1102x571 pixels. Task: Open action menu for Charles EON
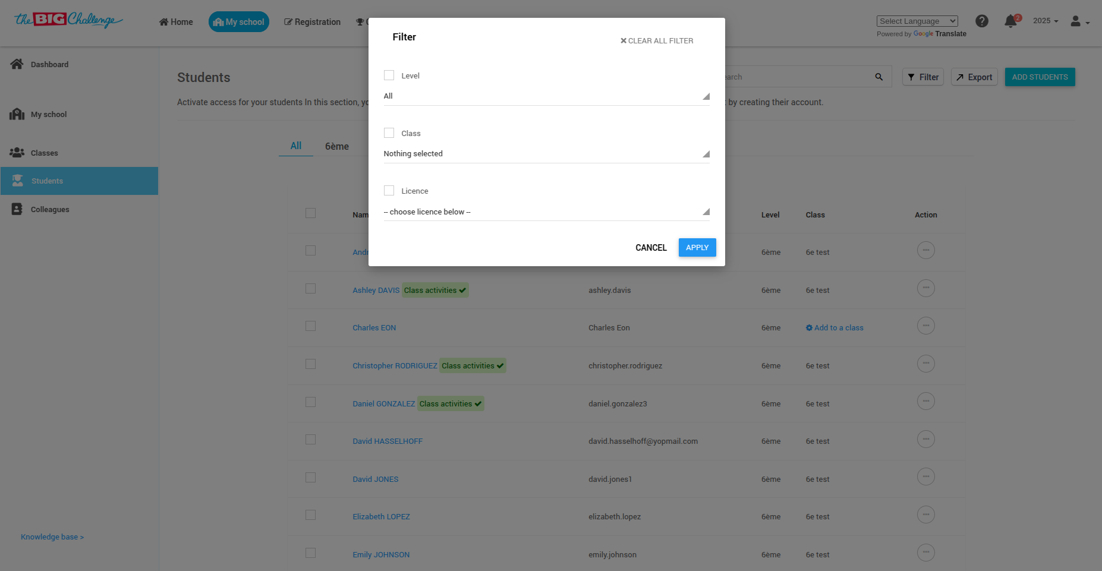click(x=926, y=326)
